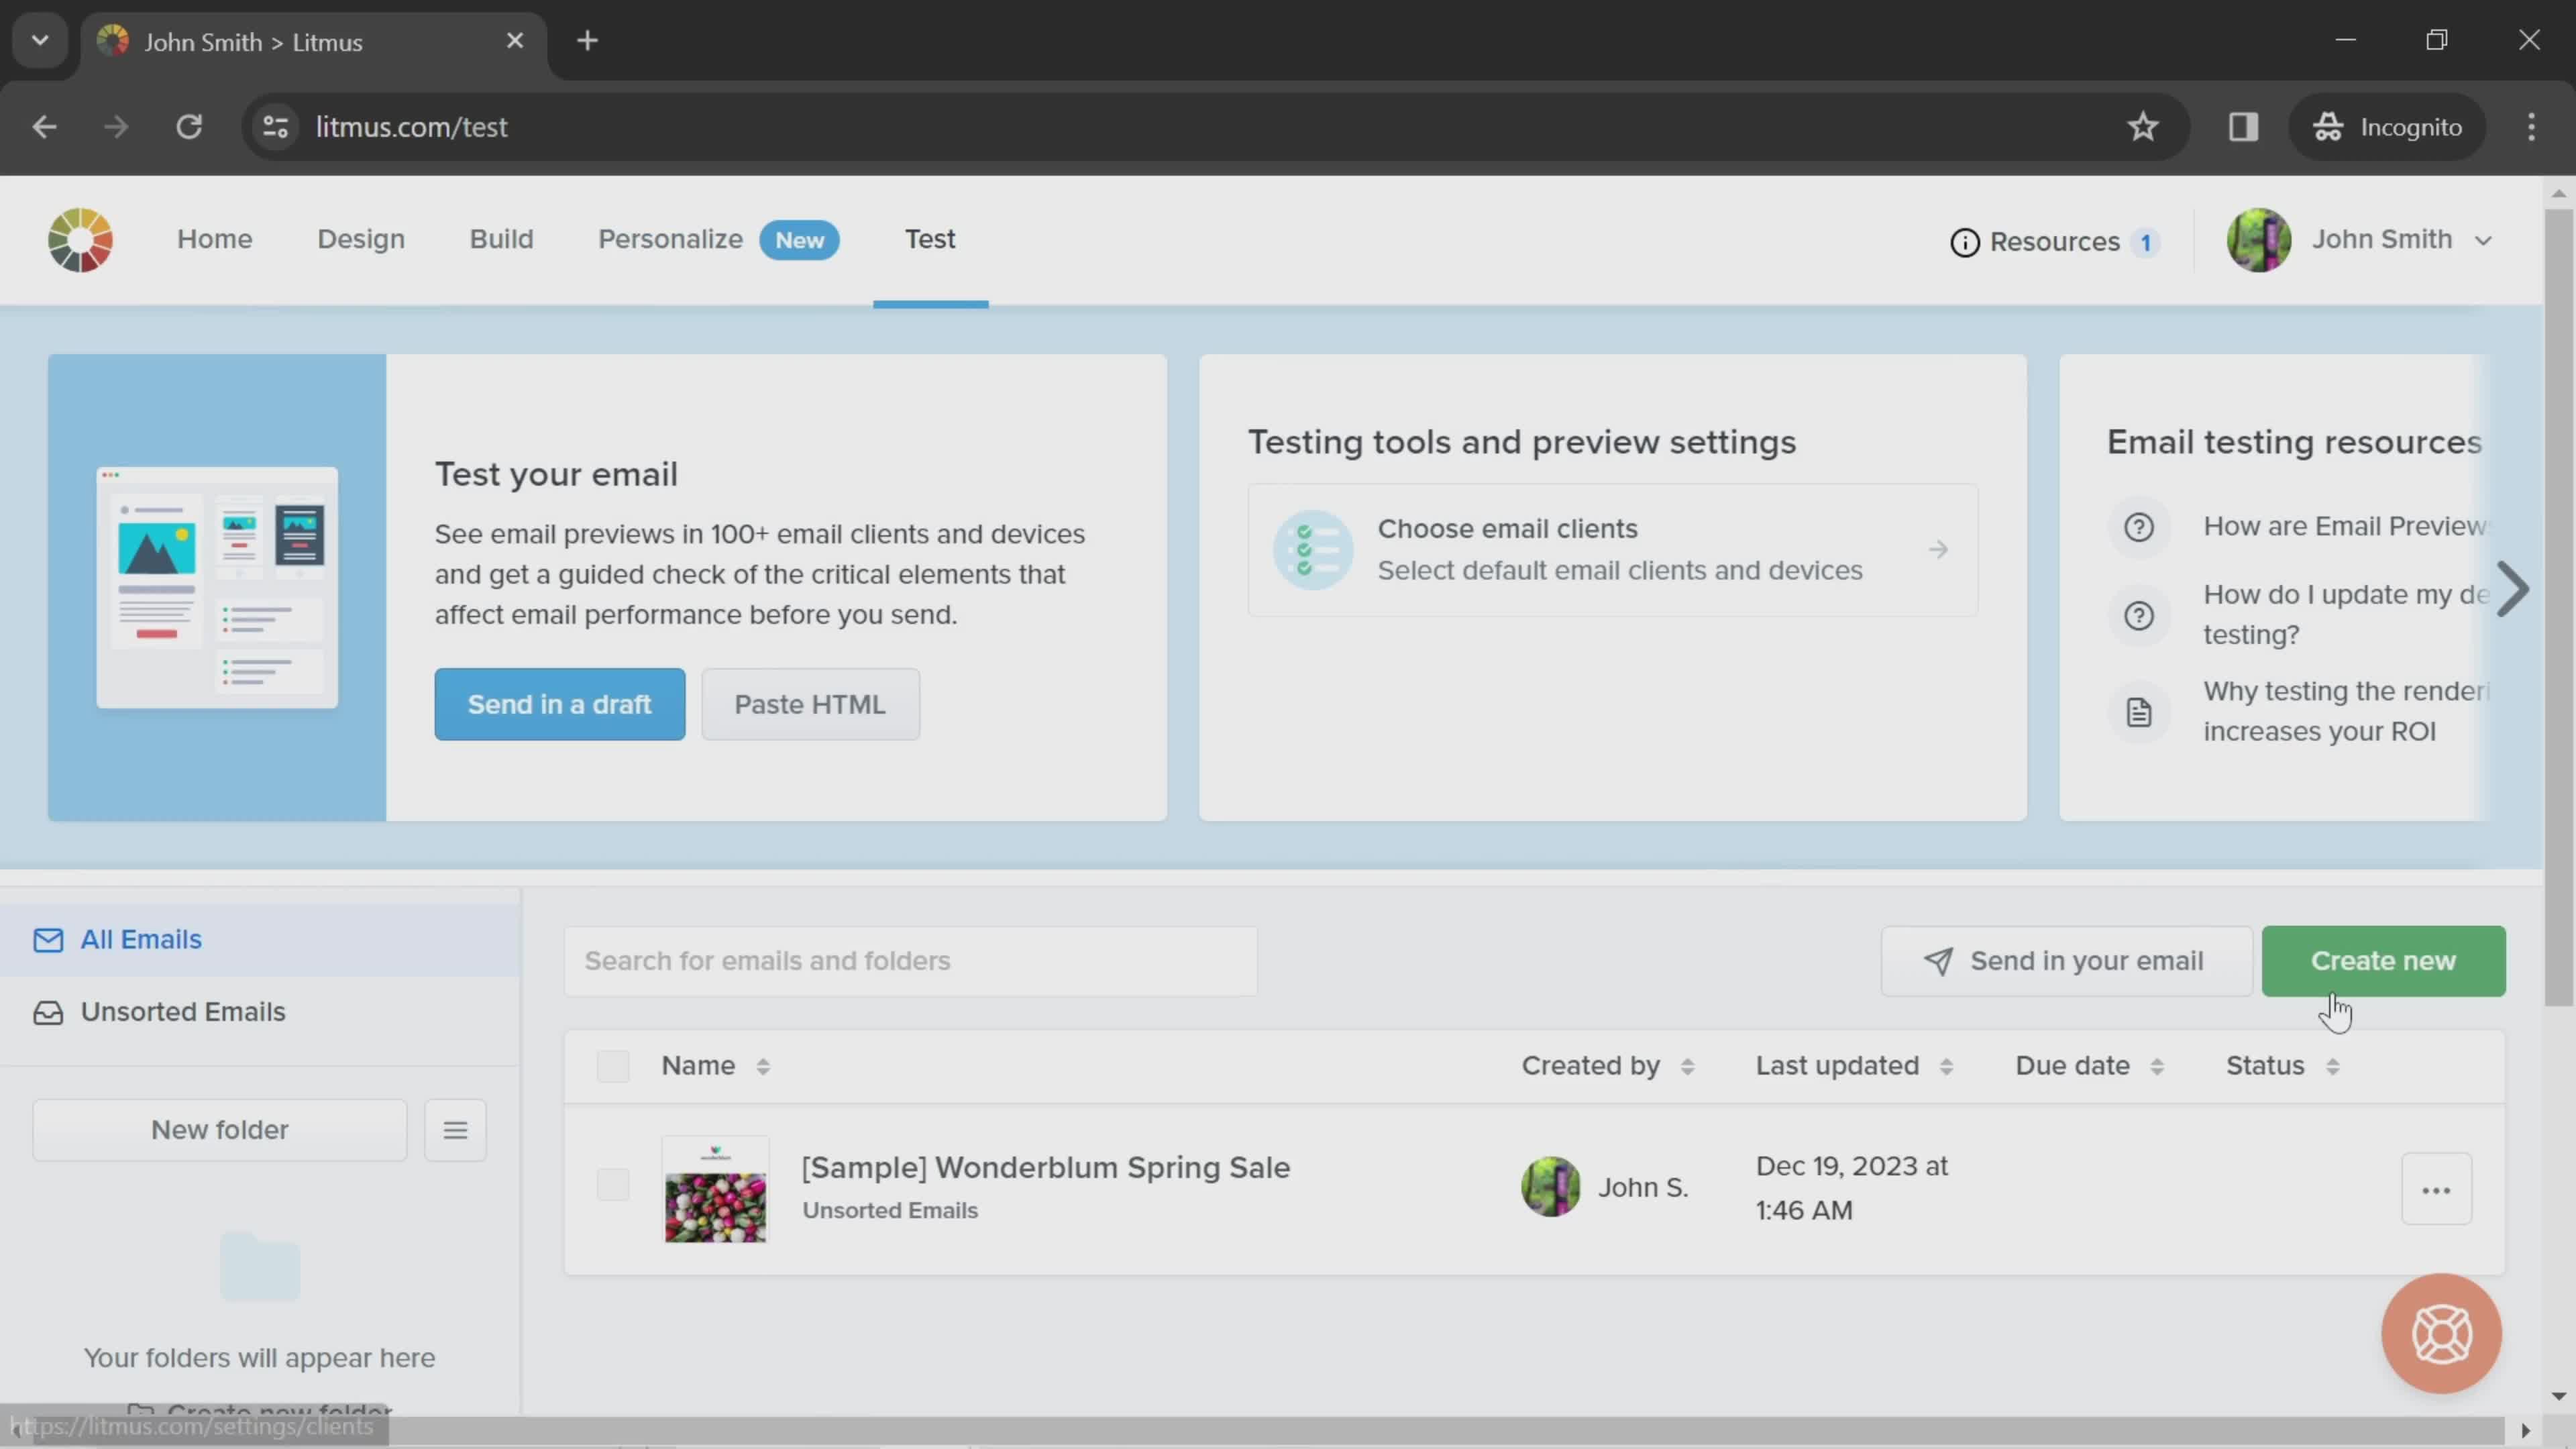The width and height of the screenshot is (2576, 1449).
Task: Click the Create new button
Action: [x=2383, y=959]
